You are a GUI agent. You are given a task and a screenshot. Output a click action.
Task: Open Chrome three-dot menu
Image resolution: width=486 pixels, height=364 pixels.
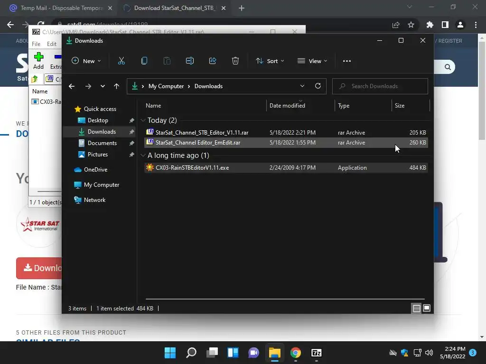point(476,25)
